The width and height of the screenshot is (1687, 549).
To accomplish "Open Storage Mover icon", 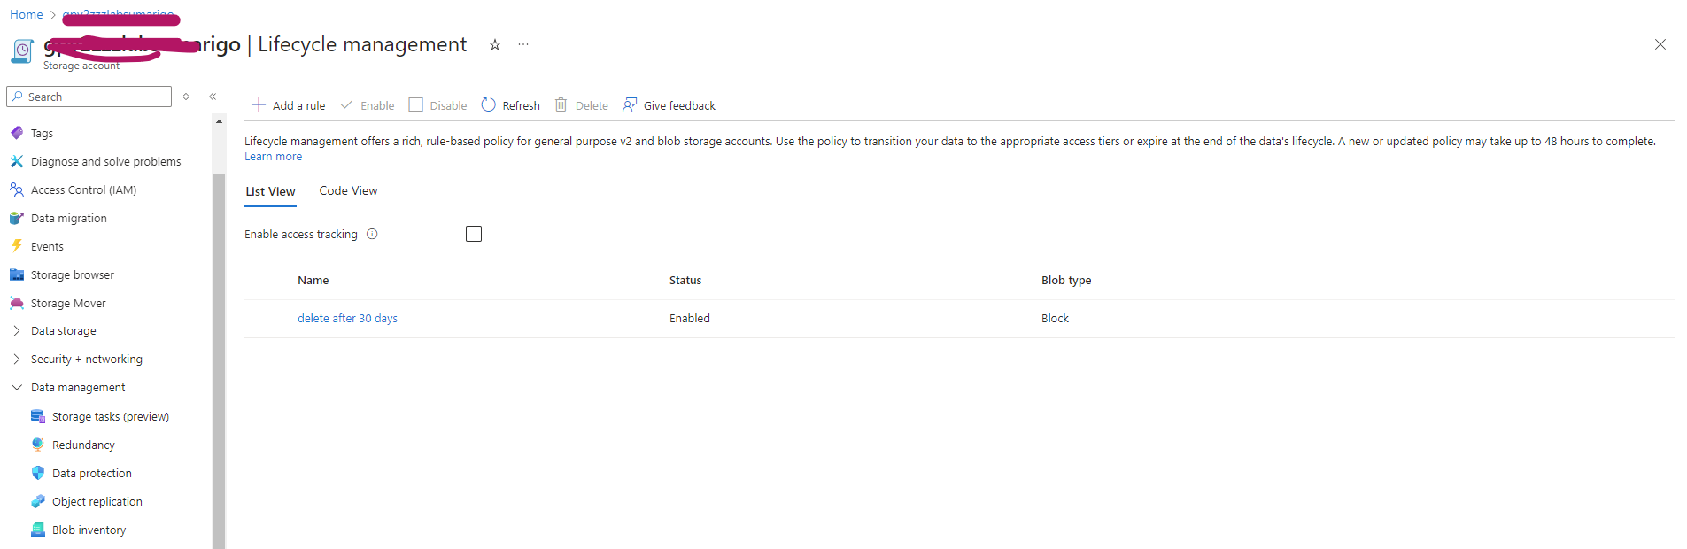I will [17, 303].
